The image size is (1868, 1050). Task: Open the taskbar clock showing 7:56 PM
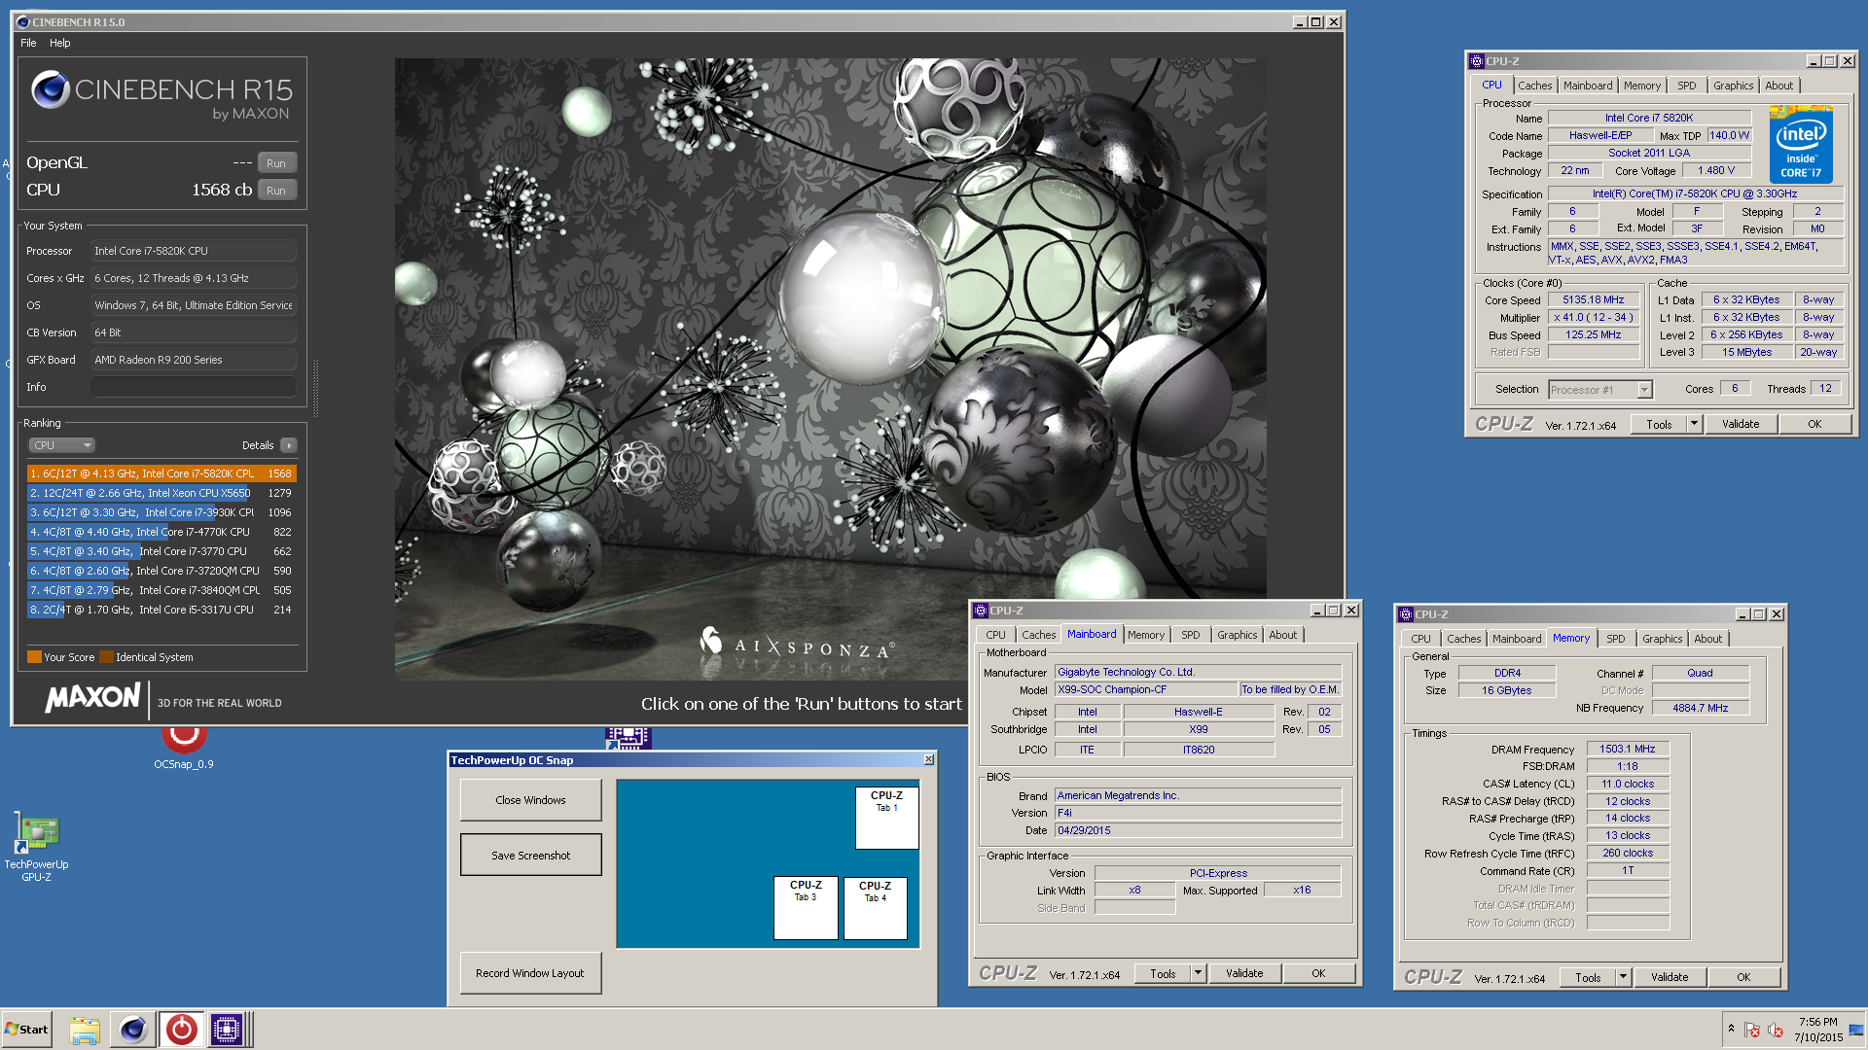point(1818,1030)
